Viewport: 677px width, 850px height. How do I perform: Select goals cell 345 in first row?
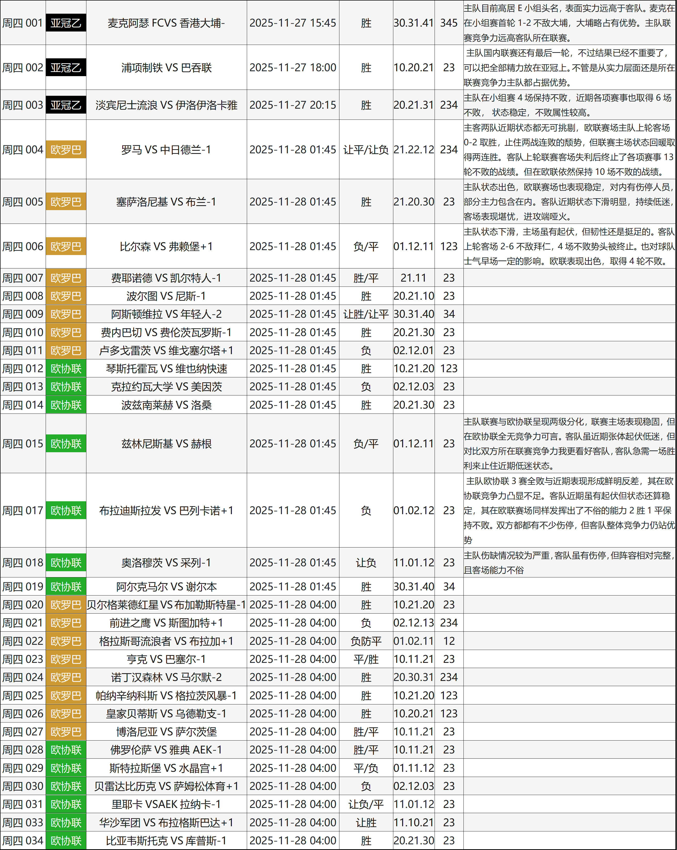click(x=448, y=23)
